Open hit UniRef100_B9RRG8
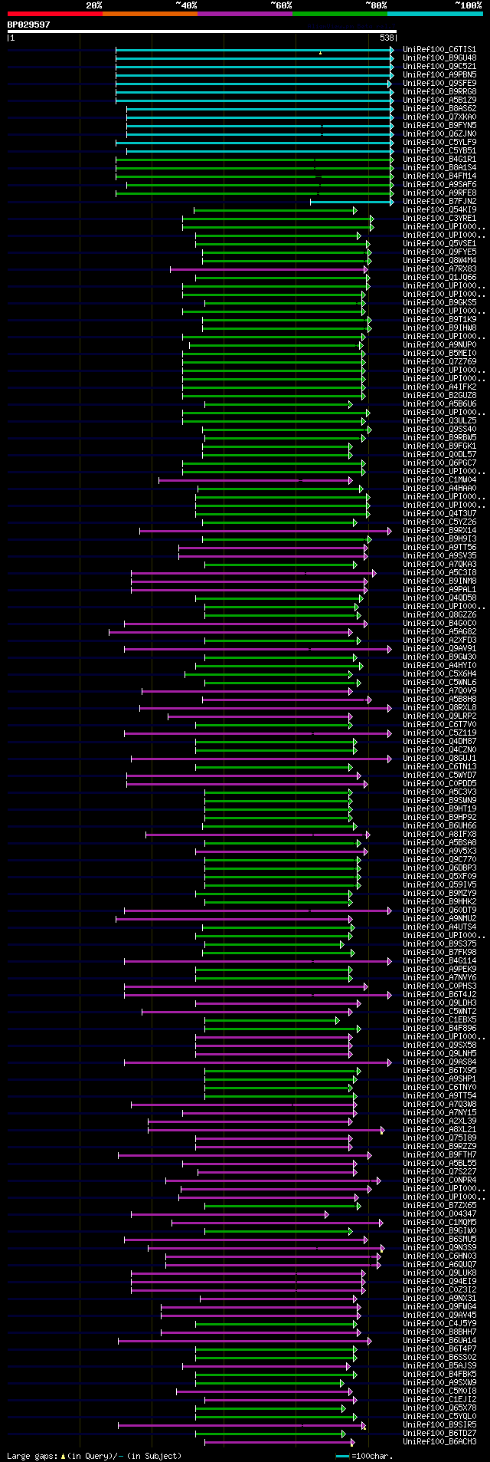Screen dimensions: 490x1462 pos(439,92)
